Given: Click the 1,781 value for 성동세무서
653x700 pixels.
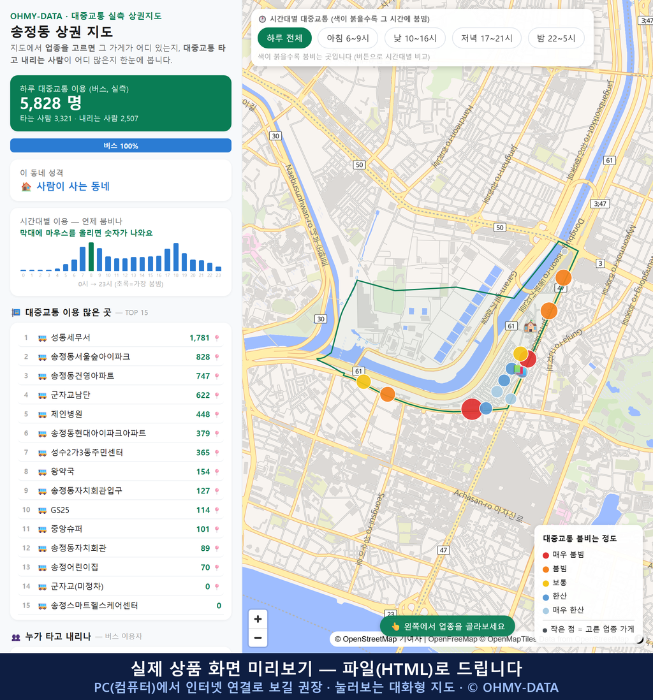Looking at the screenshot, I should click(199, 338).
